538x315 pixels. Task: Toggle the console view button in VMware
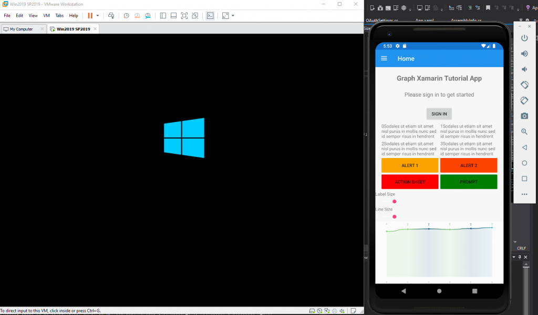[x=210, y=15]
